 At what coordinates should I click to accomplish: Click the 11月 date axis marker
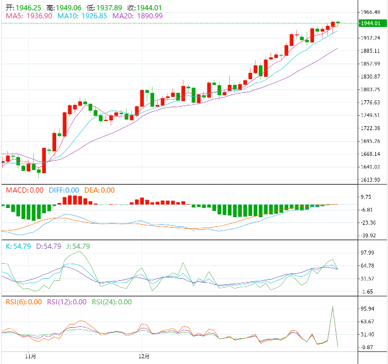(x=31, y=357)
